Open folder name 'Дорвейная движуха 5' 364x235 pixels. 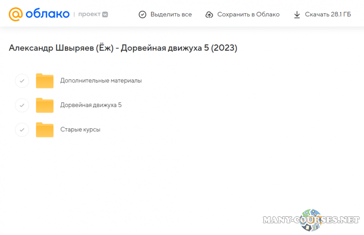coord(91,105)
